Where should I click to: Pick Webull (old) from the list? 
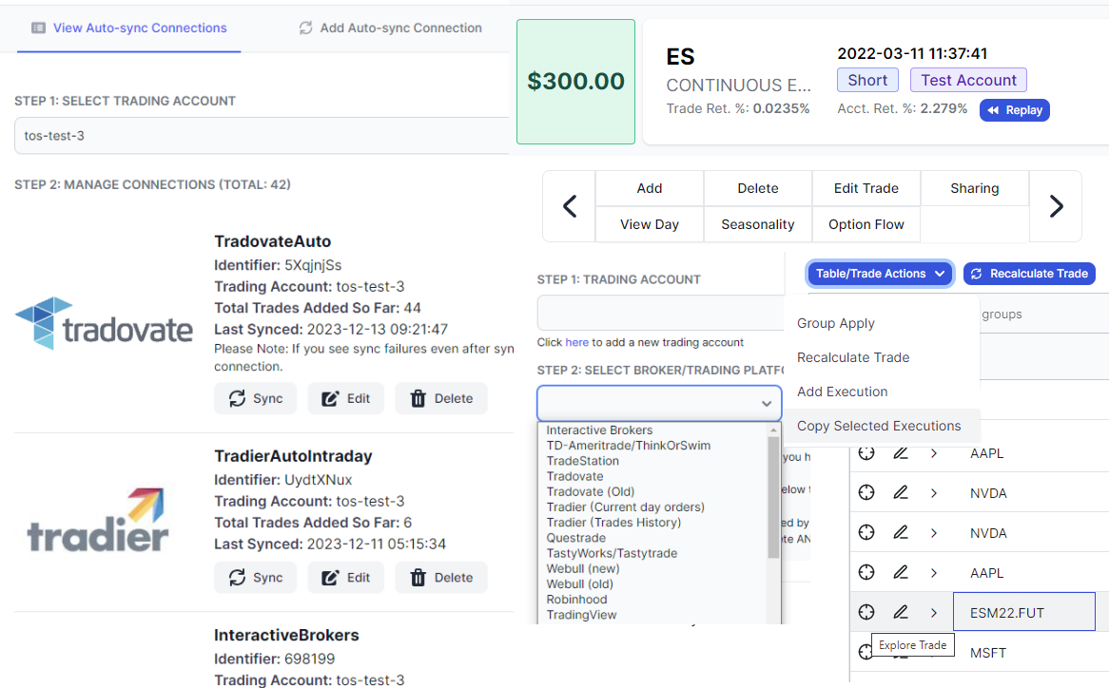click(x=579, y=584)
